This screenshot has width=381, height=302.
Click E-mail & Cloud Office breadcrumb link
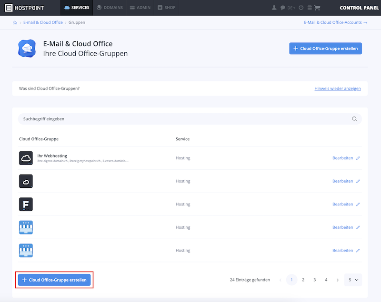[43, 22]
